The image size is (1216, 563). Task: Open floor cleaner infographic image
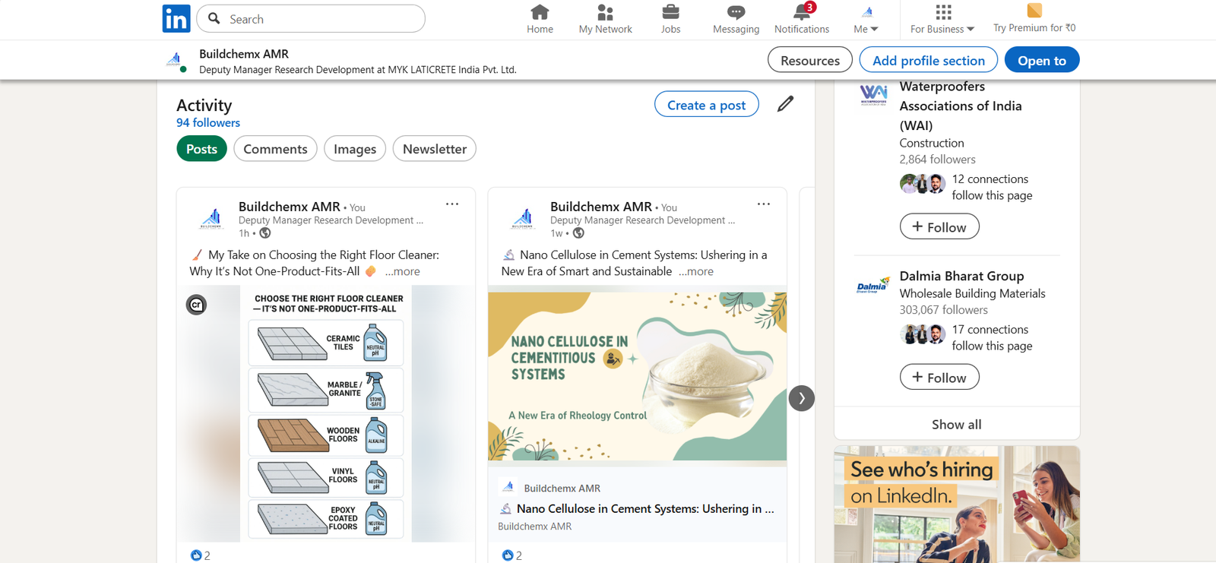pos(326,414)
